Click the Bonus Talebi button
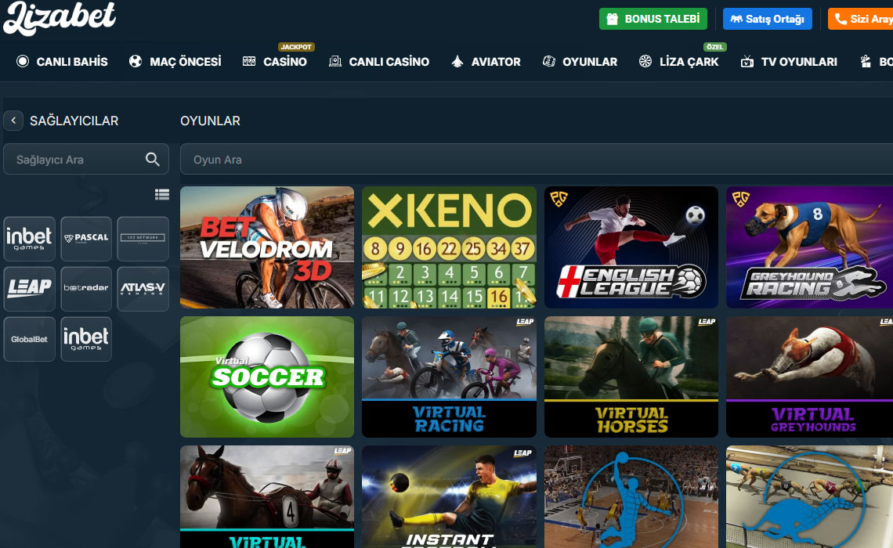The height and width of the screenshot is (548, 893). (x=653, y=19)
